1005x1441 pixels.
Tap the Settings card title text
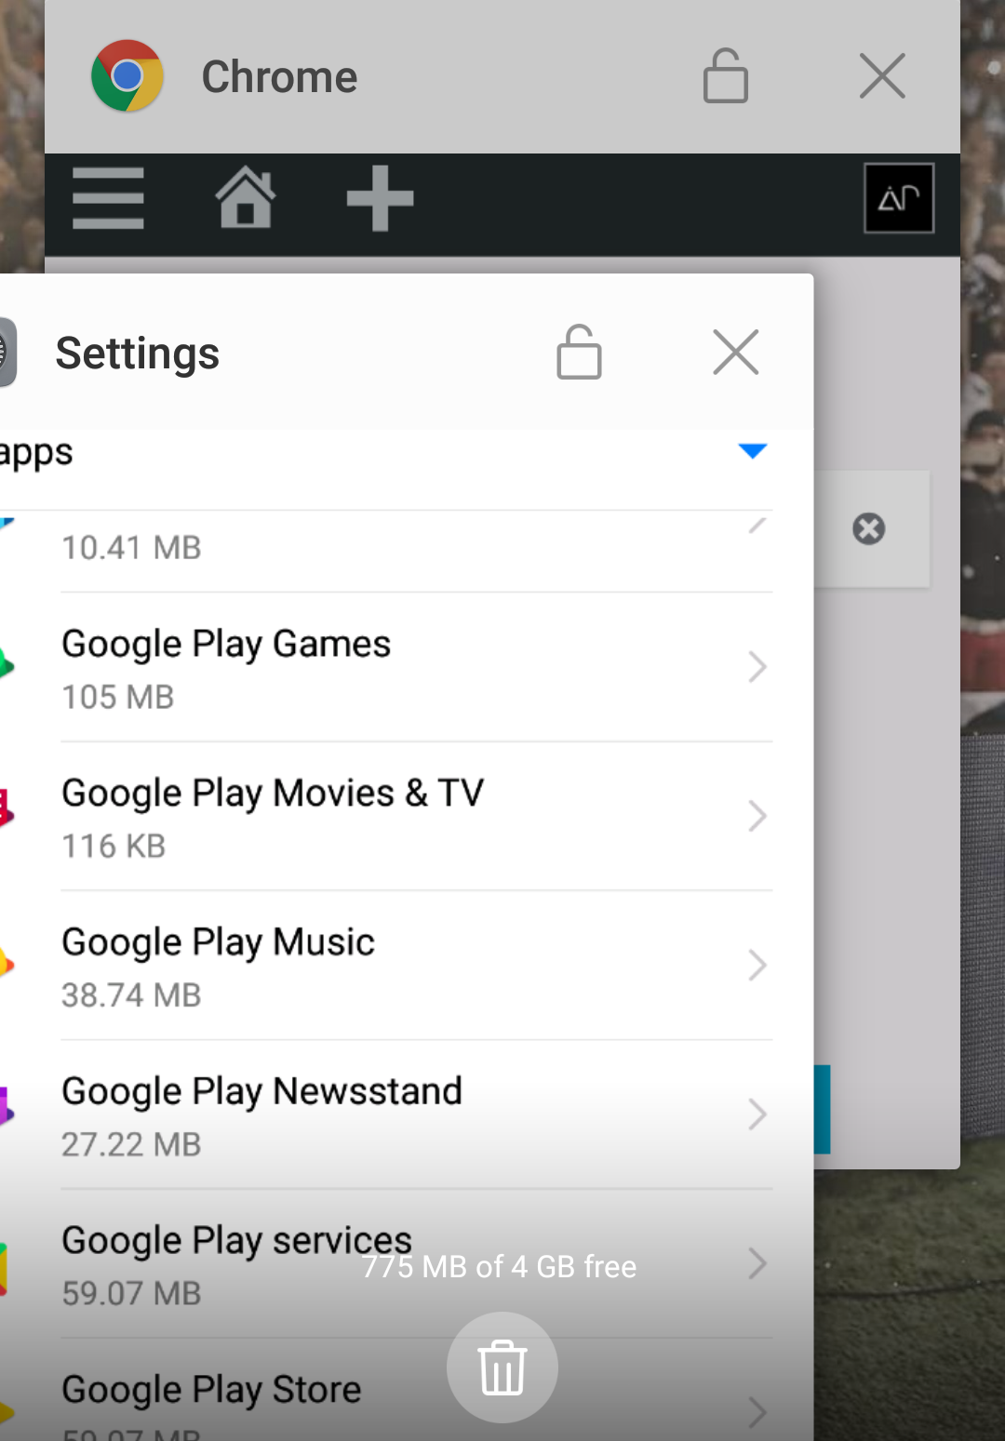[x=138, y=354]
